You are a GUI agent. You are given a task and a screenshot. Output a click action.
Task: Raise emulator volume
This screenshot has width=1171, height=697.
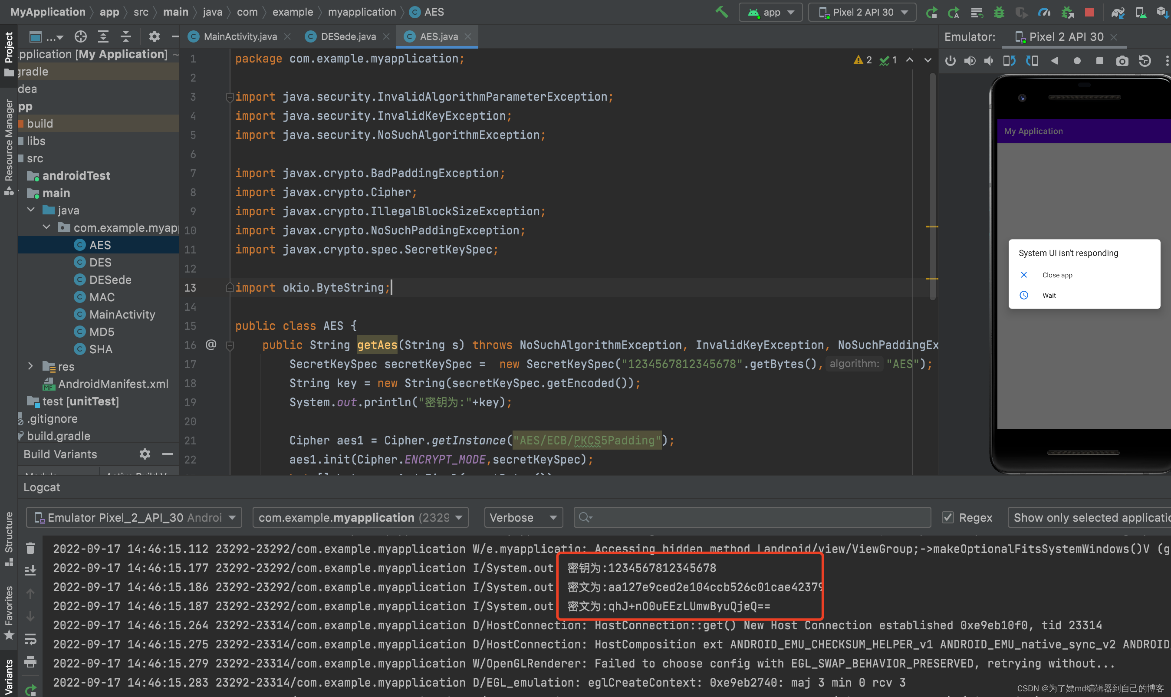click(970, 61)
